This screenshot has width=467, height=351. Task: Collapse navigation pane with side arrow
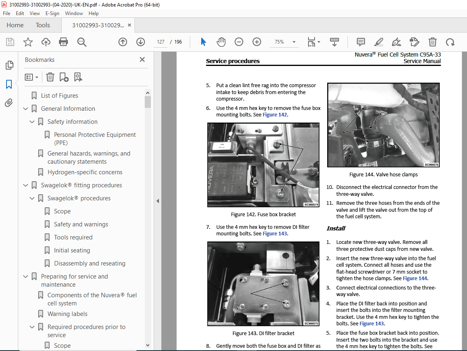coord(158,201)
